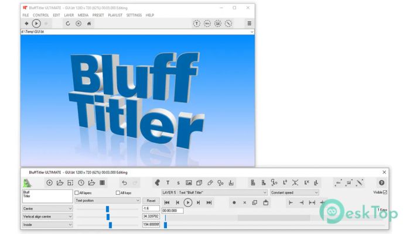Click the home icon in top toolbar
Image resolution: width=410 pixels, height=234 pixels.
click(89, 23)
